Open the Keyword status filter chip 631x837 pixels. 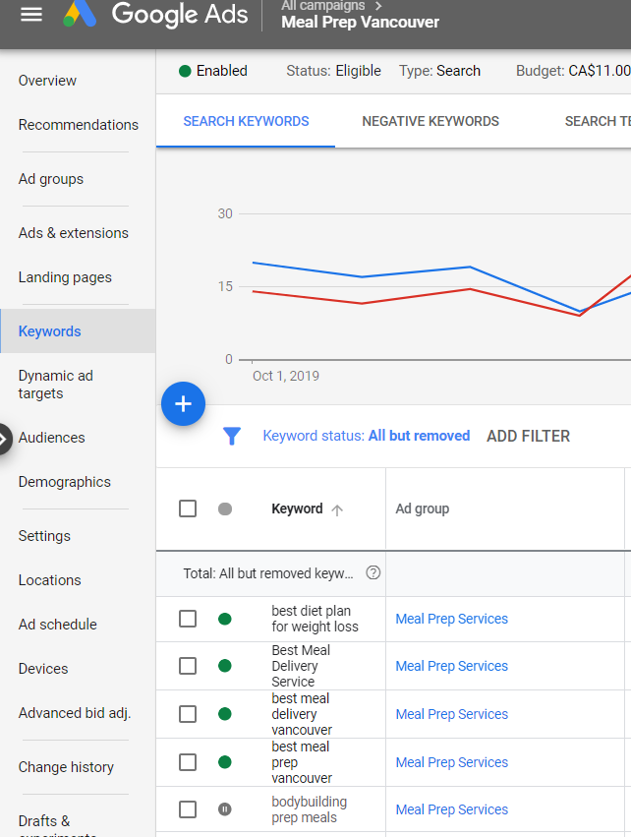[x=366, y=436]
